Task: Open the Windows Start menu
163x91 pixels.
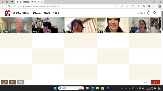Action: 55,88
